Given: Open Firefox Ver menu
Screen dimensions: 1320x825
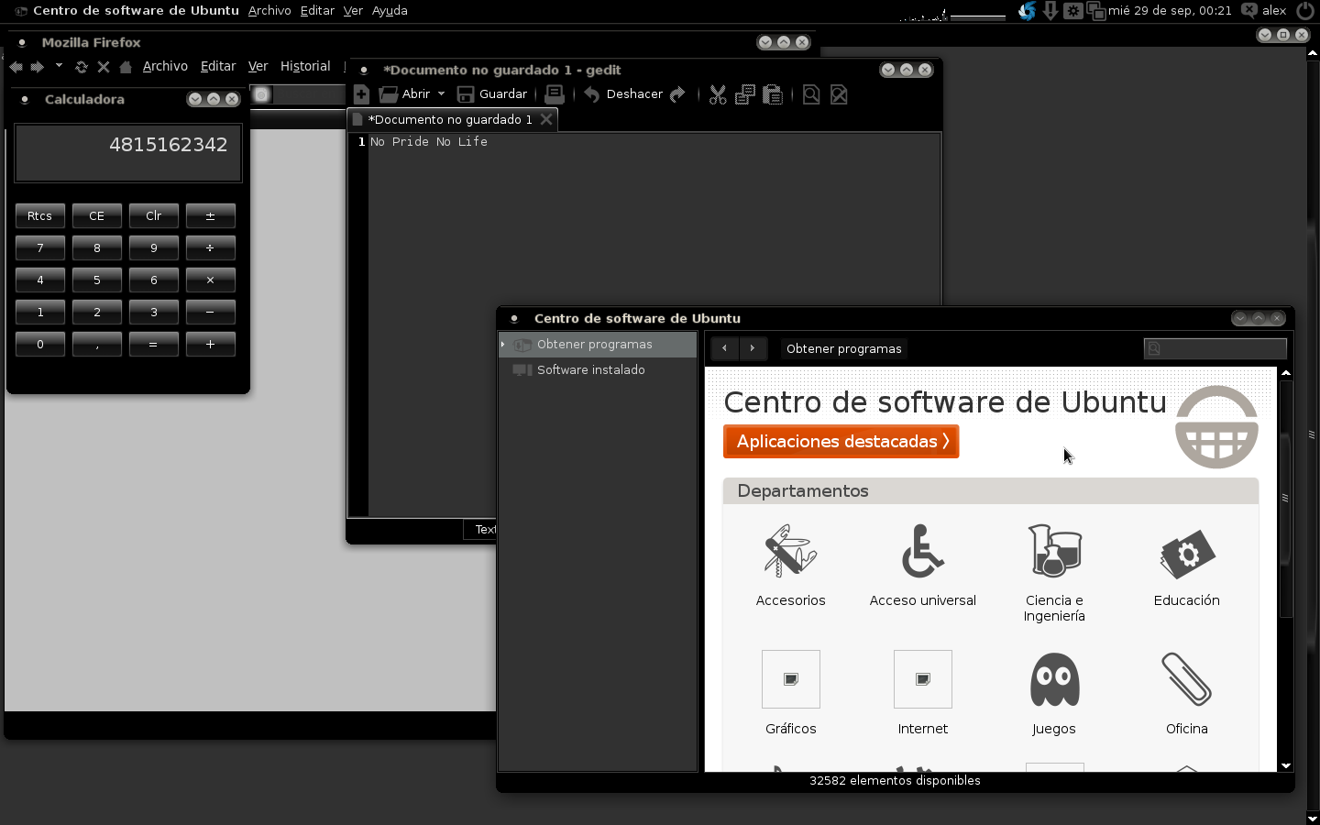Looking at the screenshot, I should pyautogui.click(x=258, y=66).
